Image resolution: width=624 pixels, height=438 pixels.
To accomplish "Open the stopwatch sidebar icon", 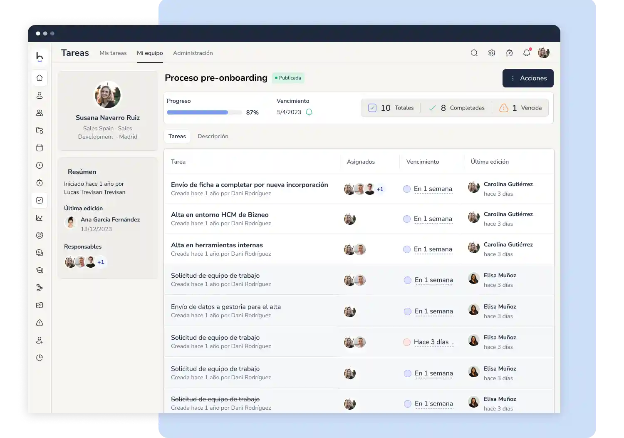I will (40, 183).
